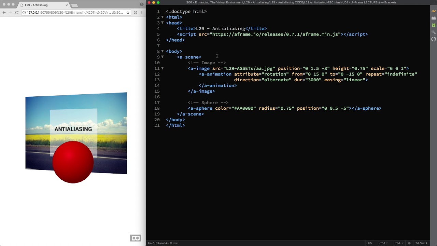Open the Chrome profile avatar icon
The image size is (437, 246).
pyautogui.click(x=142, y=4)
